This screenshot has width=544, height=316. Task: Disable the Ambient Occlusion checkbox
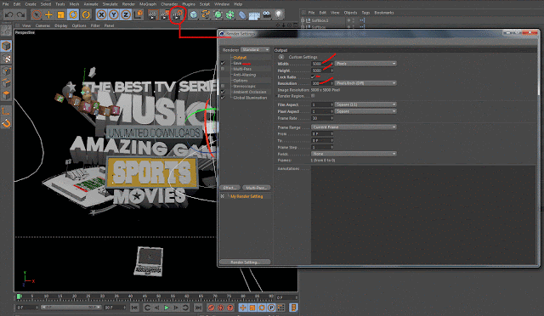[223, 92]
